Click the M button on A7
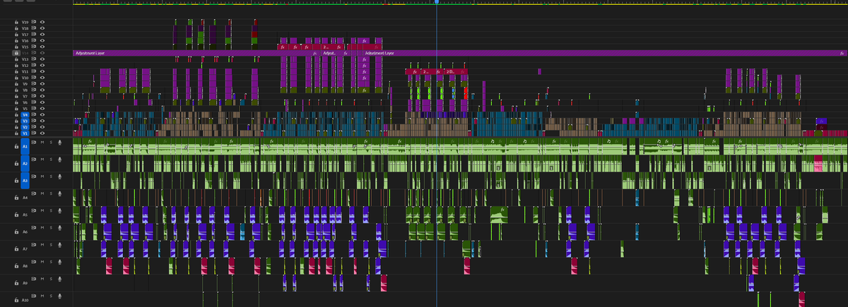 click(42, 245)
